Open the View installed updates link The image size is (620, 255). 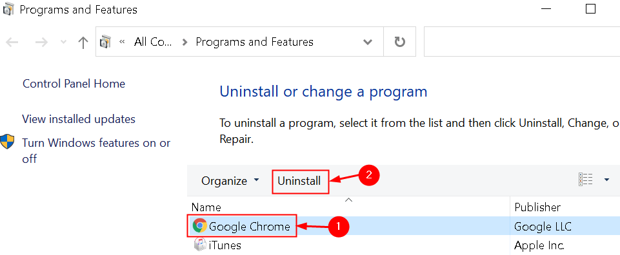click(79, 119)
